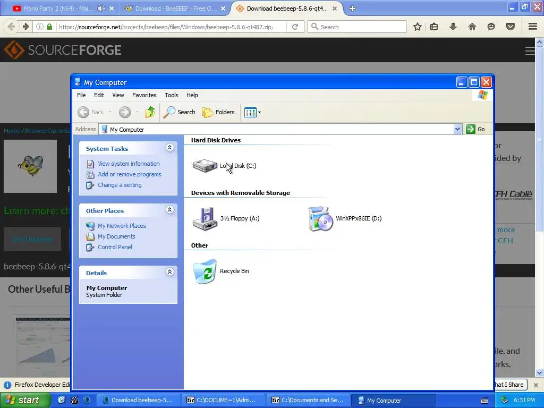Open Firefox downloads arrow icon

(x=453, y=27)
